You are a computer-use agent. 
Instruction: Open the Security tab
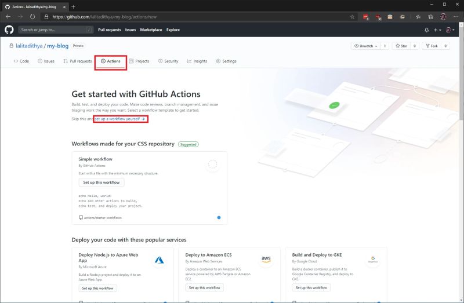tap(168, 61)
